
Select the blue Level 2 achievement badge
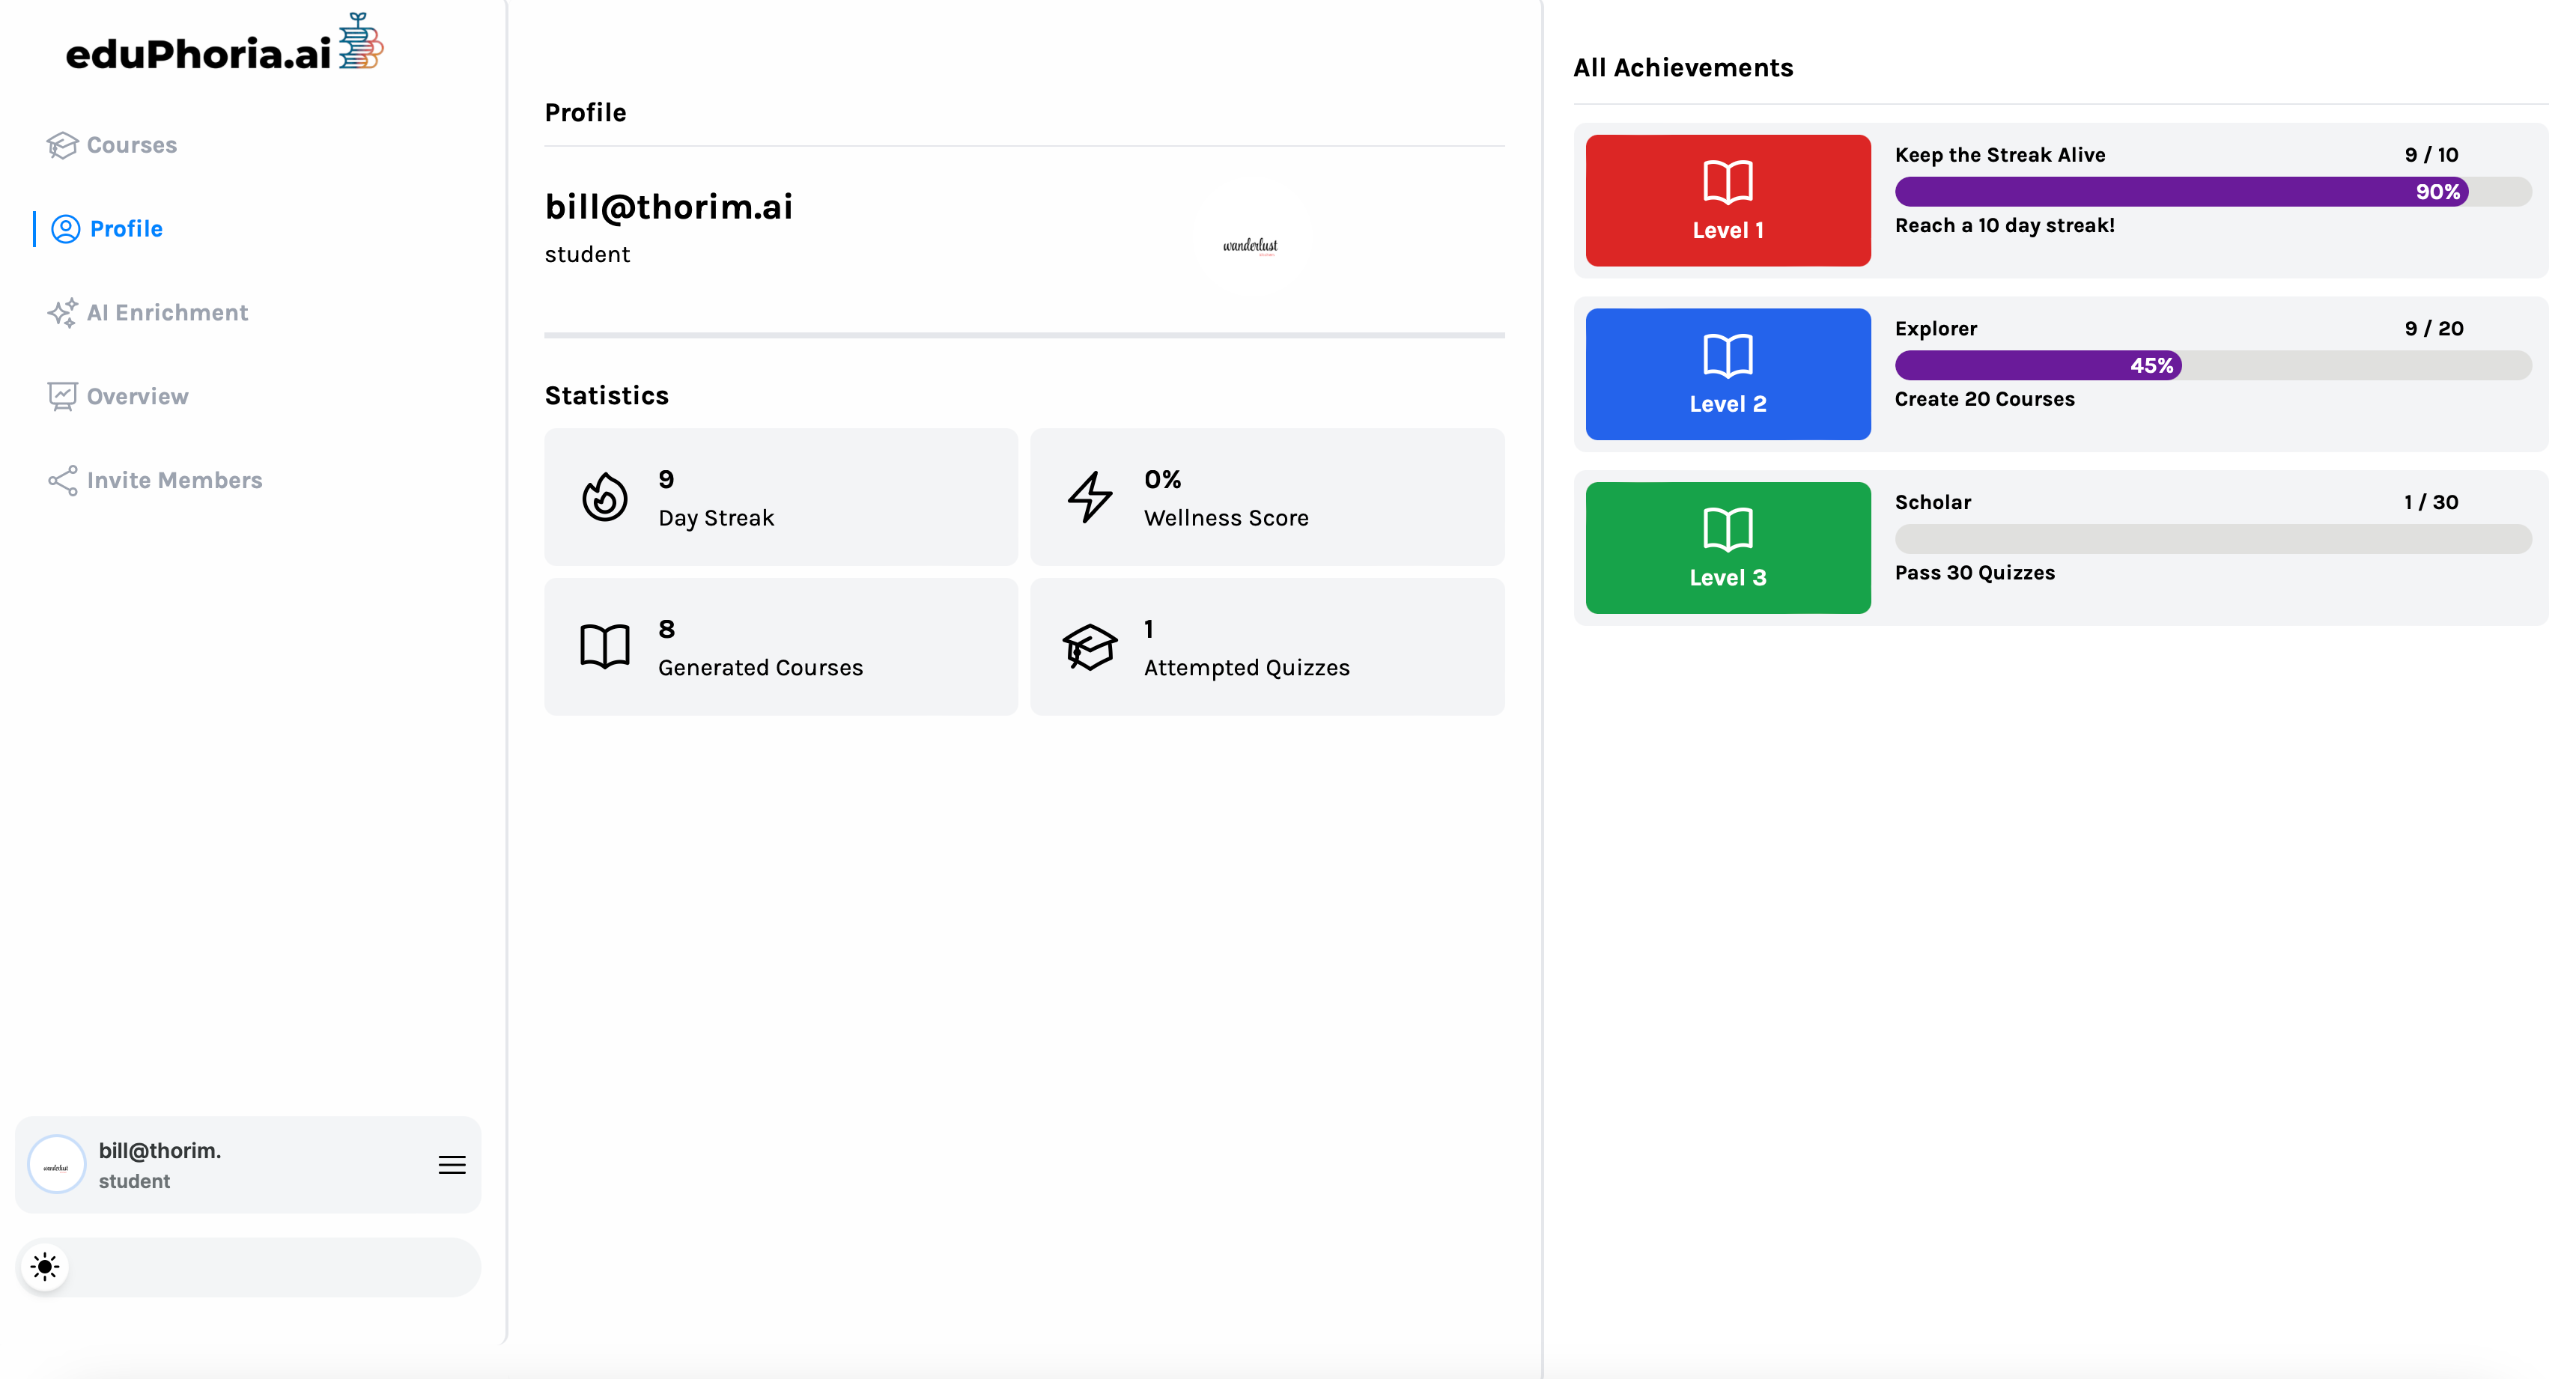pyautogui.click(x=1727, y=374)
